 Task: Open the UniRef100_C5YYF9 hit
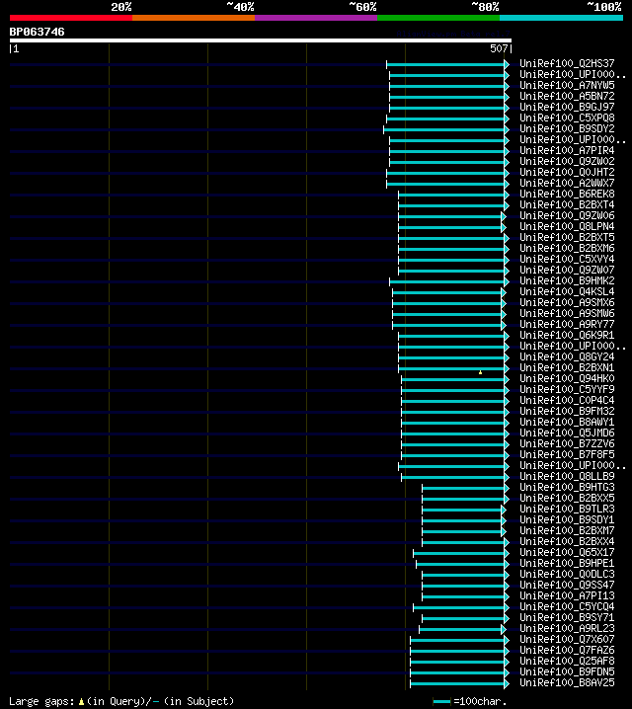tap(567, 389)
